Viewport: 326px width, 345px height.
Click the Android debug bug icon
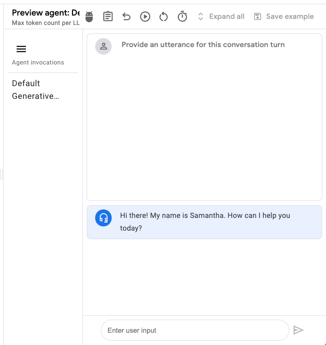89,16
